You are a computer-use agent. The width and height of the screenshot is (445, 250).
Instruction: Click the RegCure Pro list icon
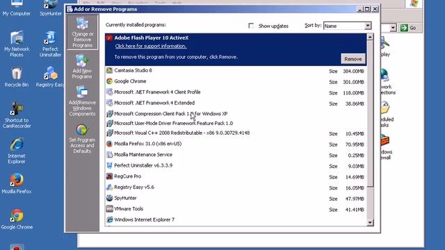(x=110, y=176)
